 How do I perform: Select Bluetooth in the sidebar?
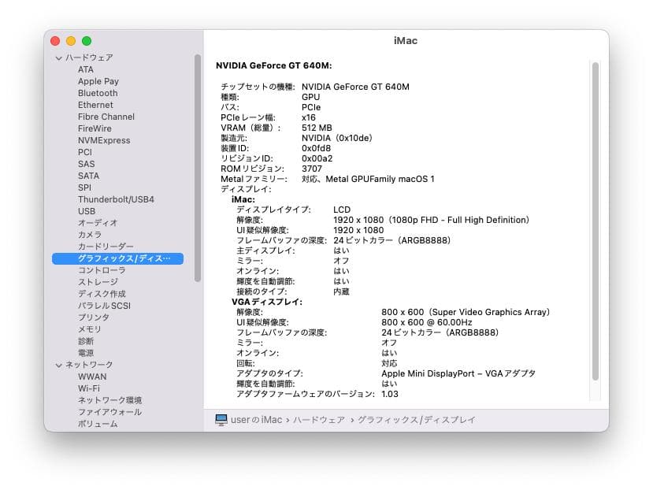coord(98,93)
